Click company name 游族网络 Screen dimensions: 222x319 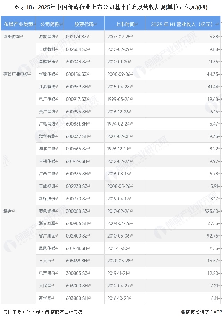coord(47,37)
